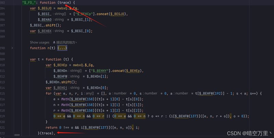The image size is (274, 138).
Task: Click the var t = function (t) line
Action: point(51,59)
